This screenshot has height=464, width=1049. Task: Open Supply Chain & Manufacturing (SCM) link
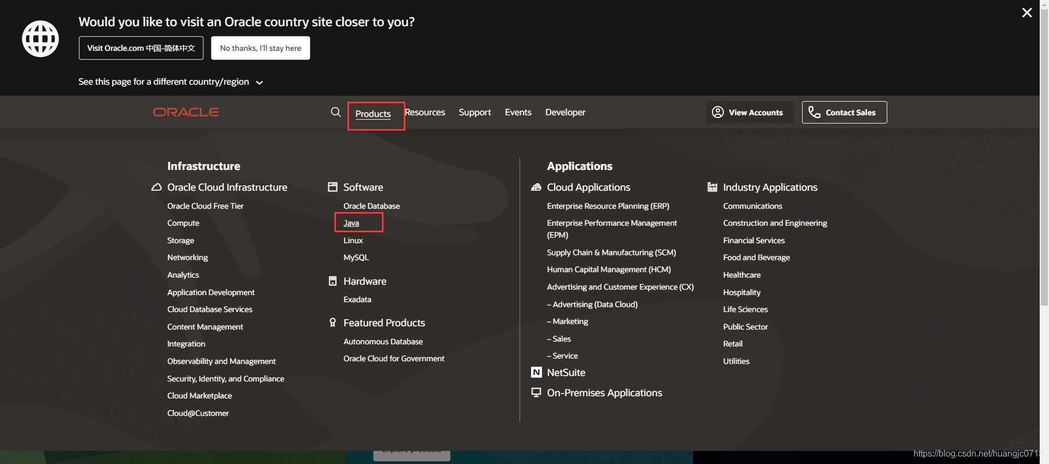click(611, 252)
